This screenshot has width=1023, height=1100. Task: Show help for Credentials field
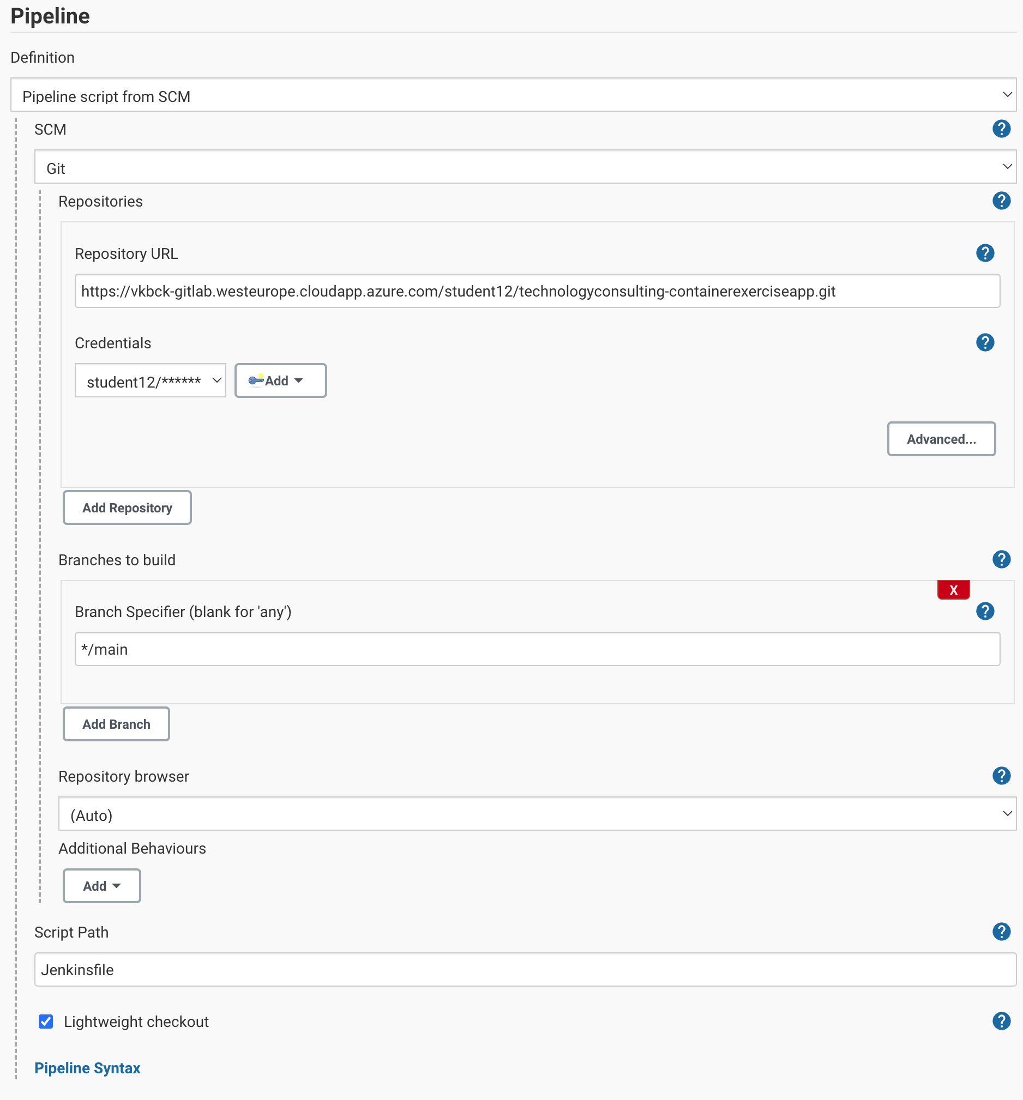984,342
